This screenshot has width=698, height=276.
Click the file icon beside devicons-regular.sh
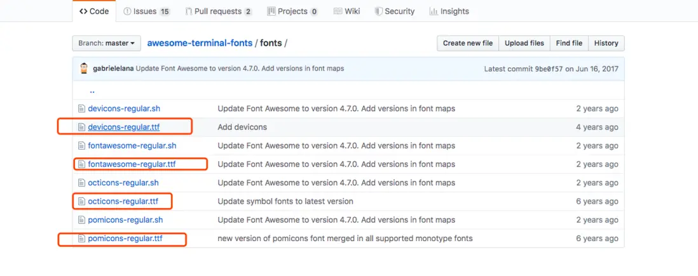pos(81,108)
